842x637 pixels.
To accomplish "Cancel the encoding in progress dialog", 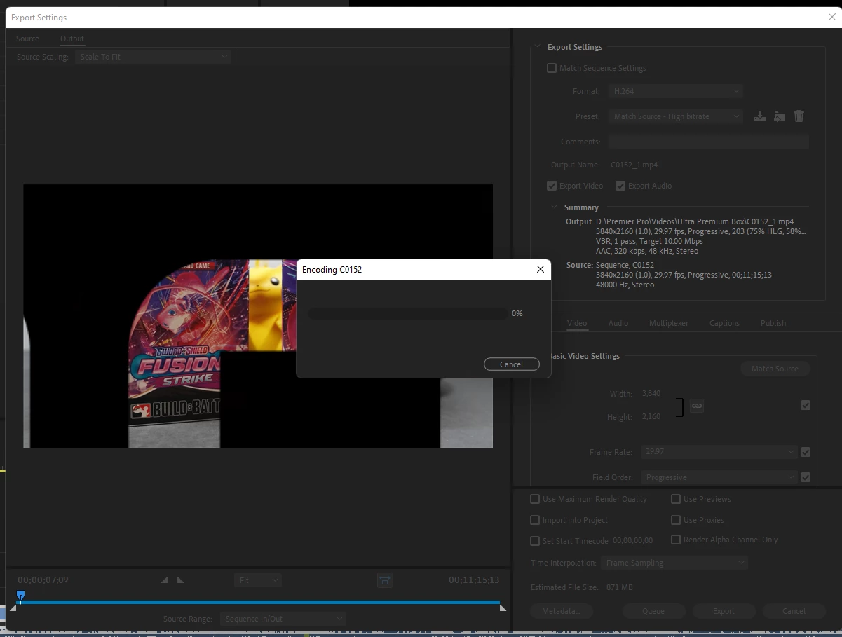I will (x=512, y=364).
